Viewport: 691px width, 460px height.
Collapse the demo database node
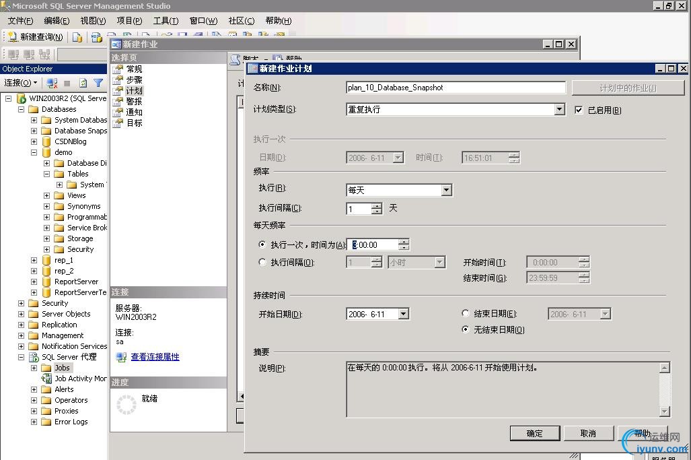pyautogui.click(x=34, y=153)
